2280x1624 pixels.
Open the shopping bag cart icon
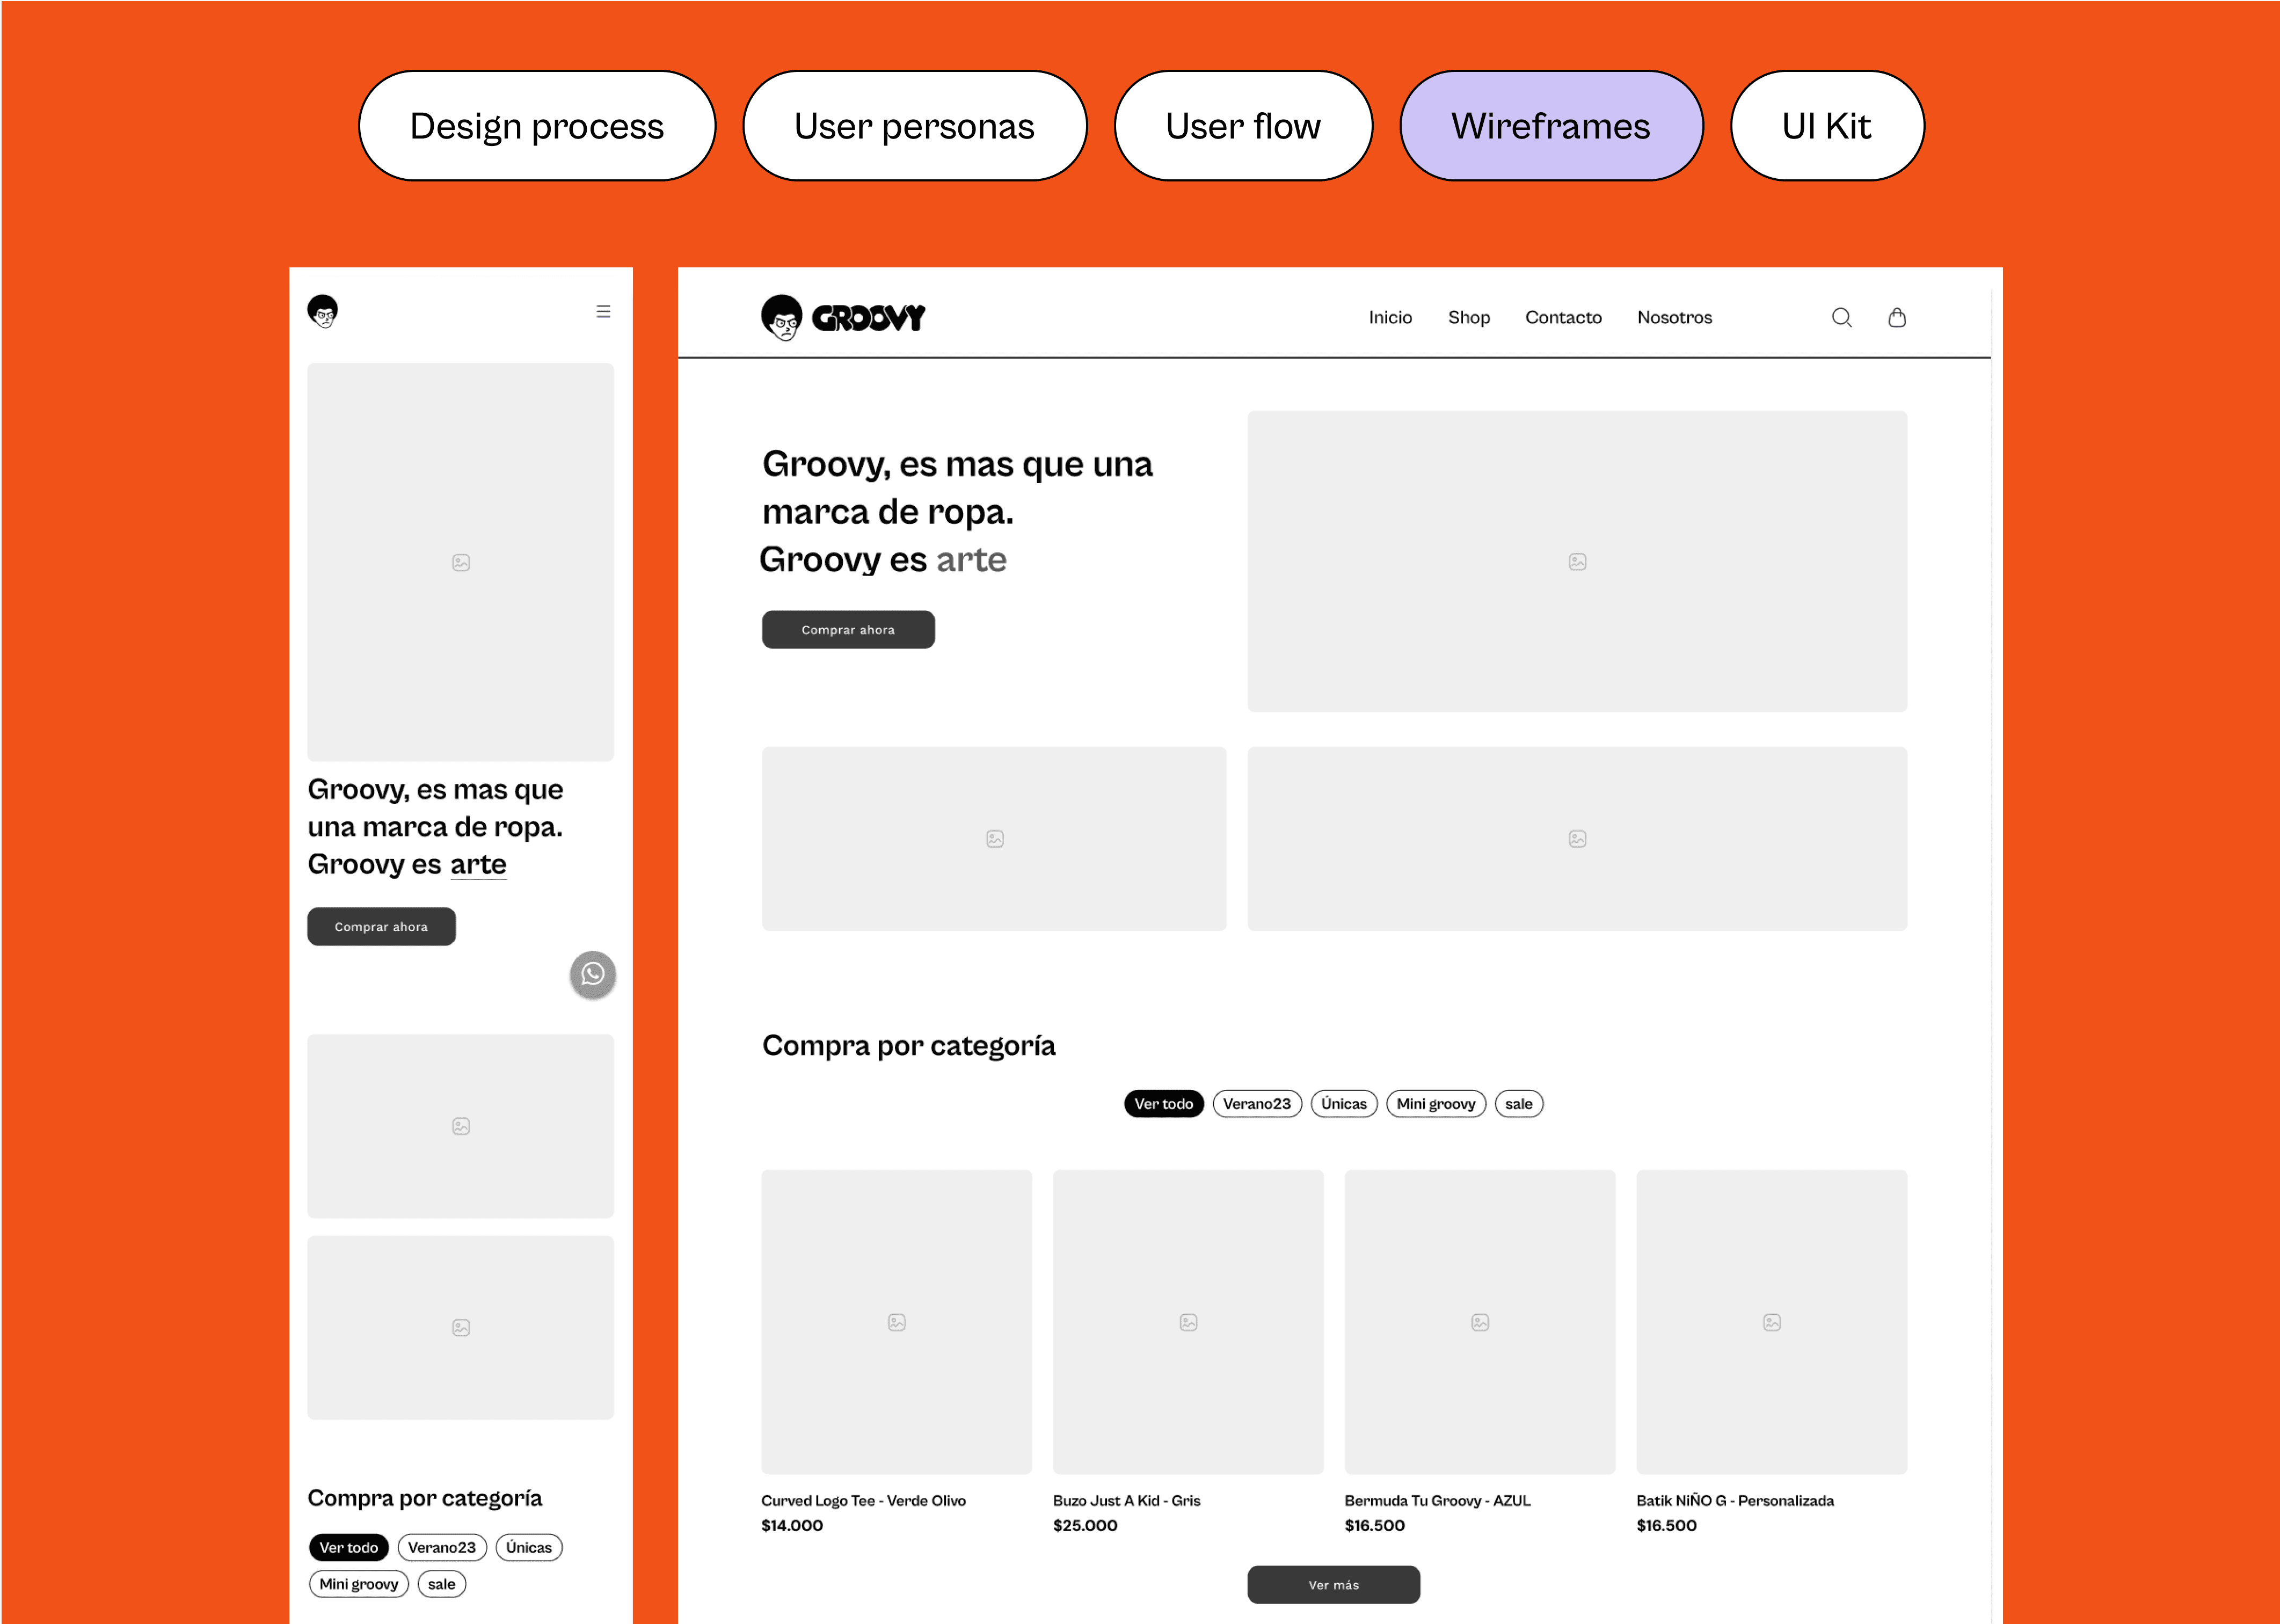1896,317
